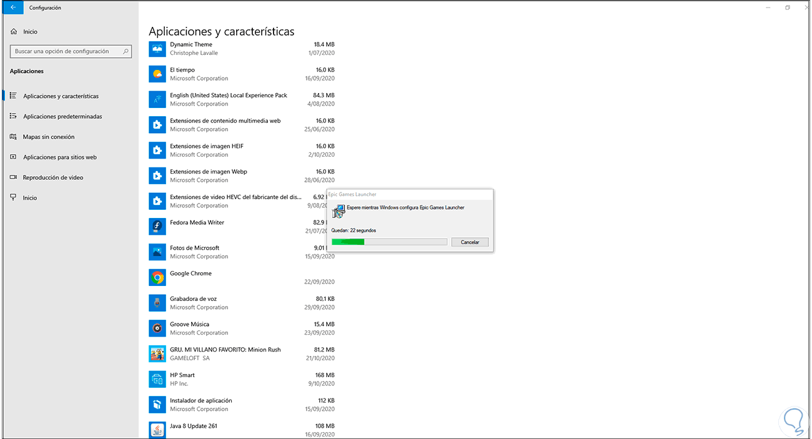Click Epic Games Launcher dialog title
Screen dimensions: 812x439
pos(352,195)
